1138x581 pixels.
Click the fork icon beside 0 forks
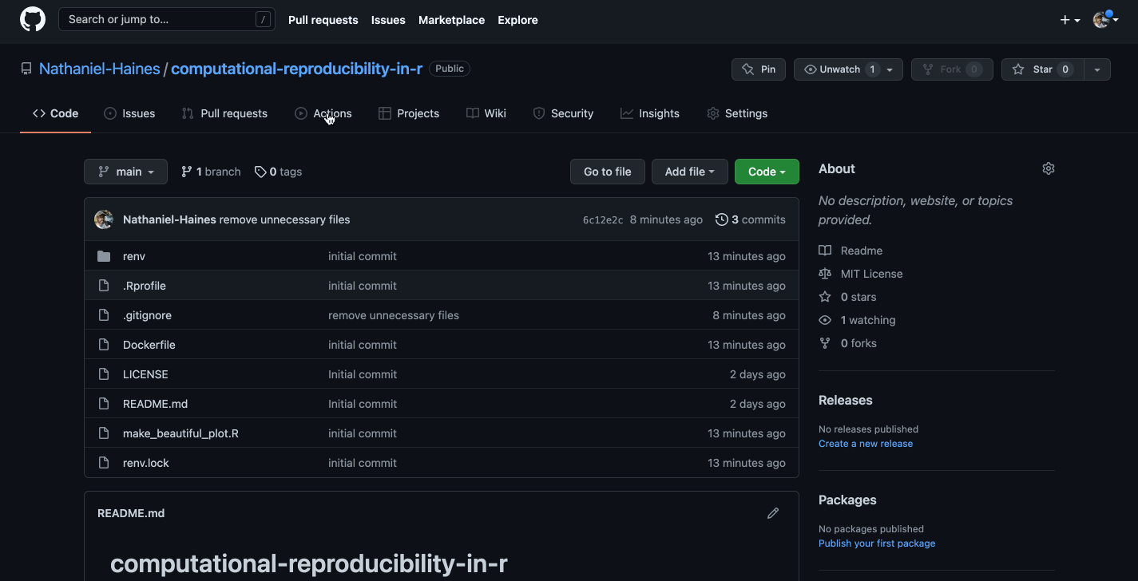point(825,343)
